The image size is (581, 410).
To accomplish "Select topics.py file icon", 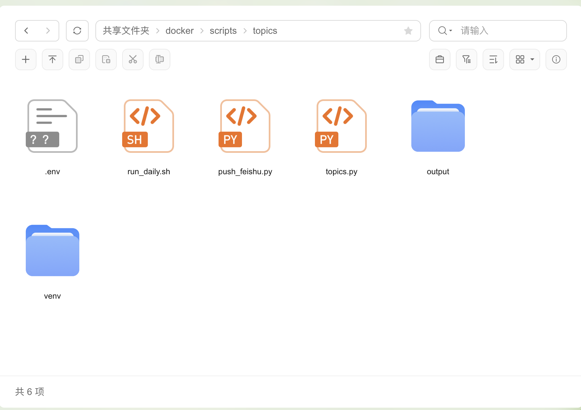I will tap(341, 126).
